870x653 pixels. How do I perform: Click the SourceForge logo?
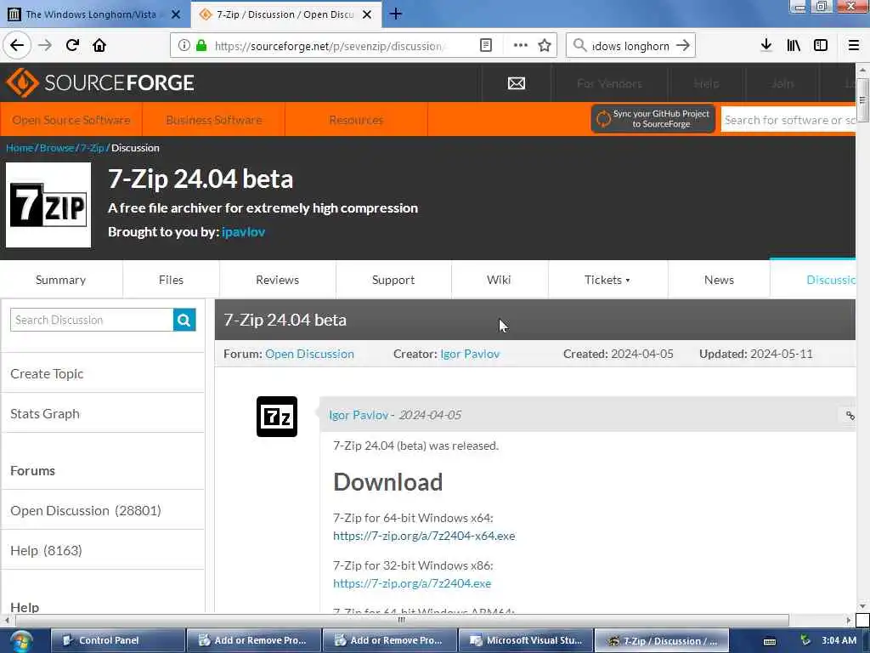[x=100, y=82]
